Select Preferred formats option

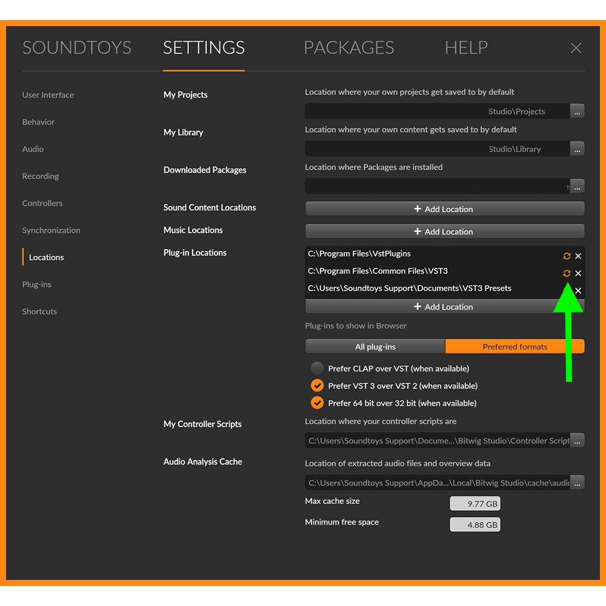514,347
